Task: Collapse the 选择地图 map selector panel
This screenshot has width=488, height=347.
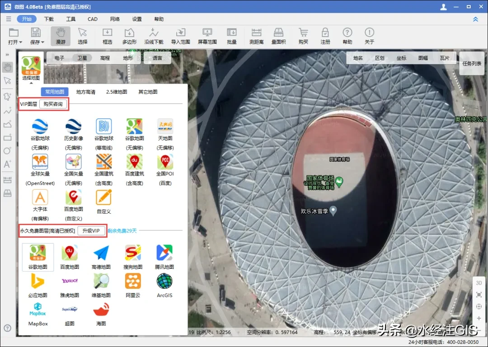Action: coord(31,83)
